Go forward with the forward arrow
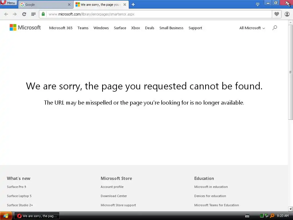Image resolution: width=293 pixels, height=220 pixels. coord(15,14)
